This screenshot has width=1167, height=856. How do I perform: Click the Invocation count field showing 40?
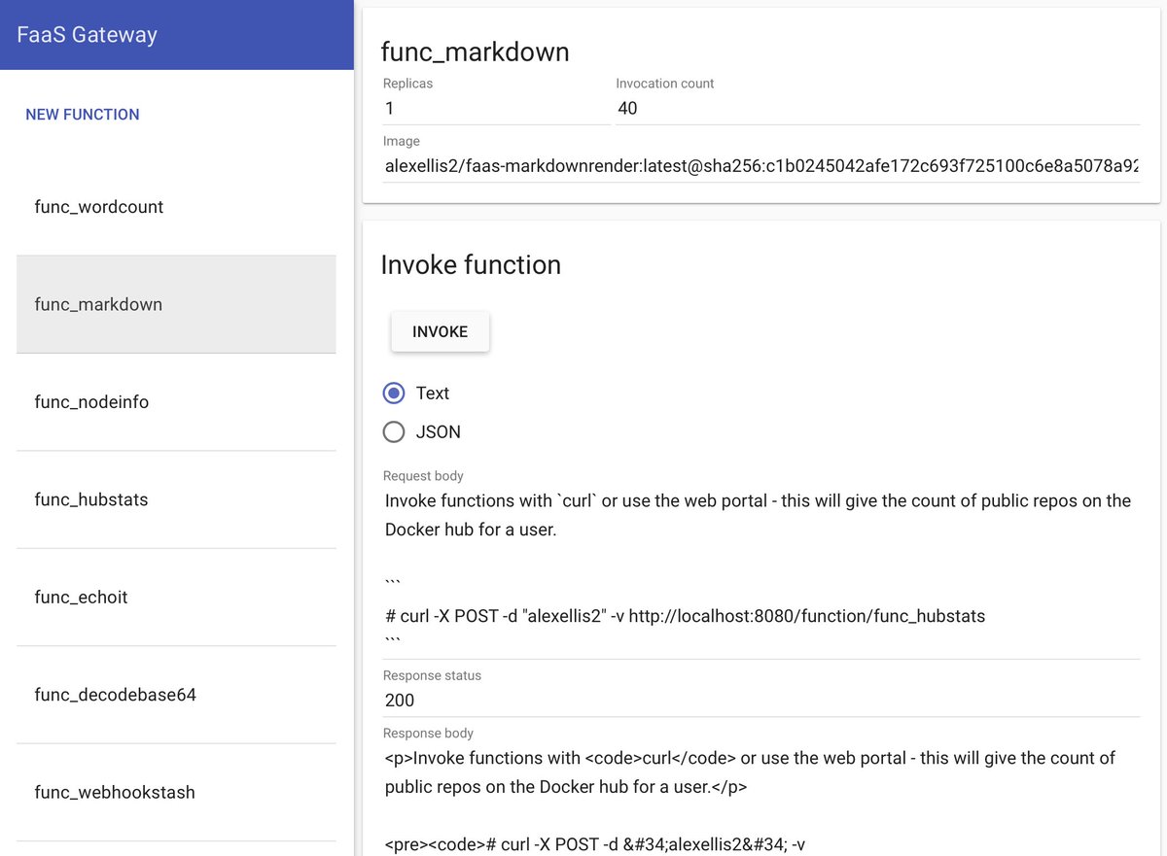[x=877, y=109]
